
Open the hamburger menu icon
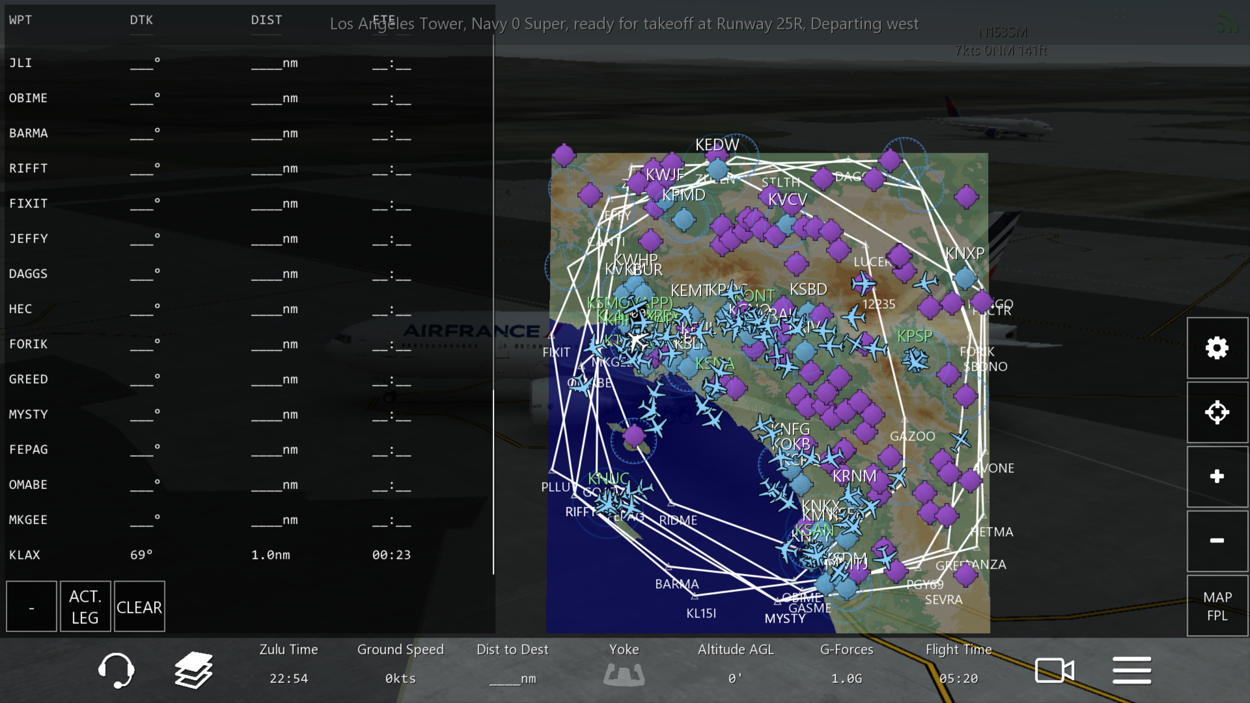1131,670
